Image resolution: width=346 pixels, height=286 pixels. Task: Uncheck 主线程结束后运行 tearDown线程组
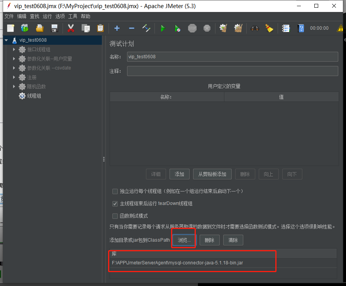(x=115, y=203)
